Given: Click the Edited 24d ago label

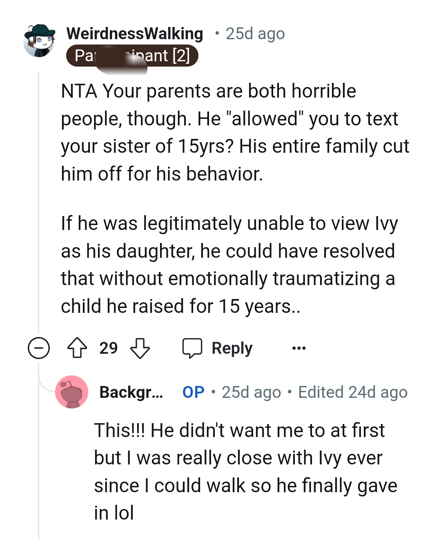Looking at the screenshot, I should click(353, 392).
